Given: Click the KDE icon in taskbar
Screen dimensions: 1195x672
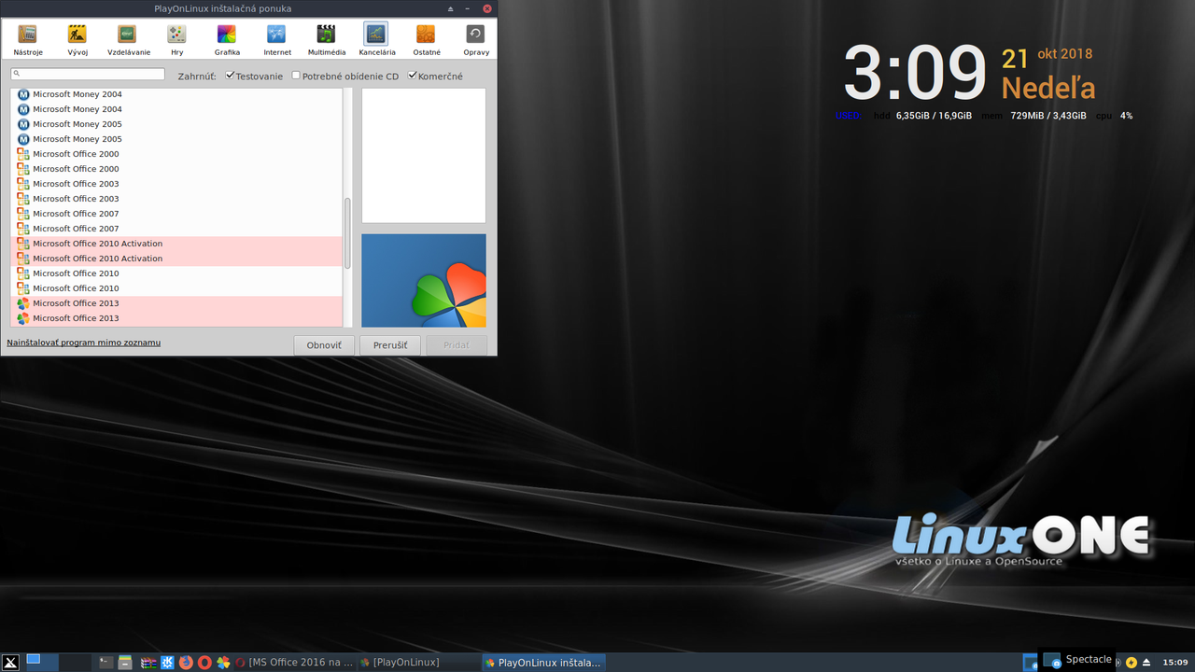Looking at the screenshot, I should pos(167,663).
